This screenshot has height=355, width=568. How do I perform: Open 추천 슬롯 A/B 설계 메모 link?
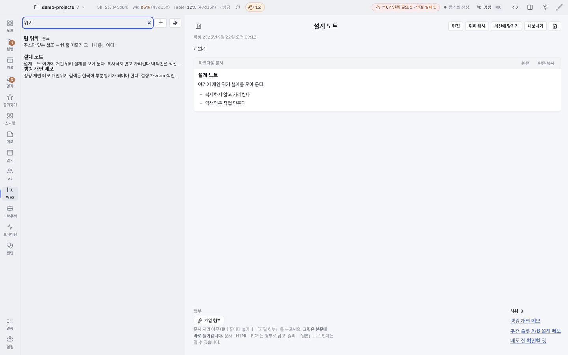click(x=535, y=331)
